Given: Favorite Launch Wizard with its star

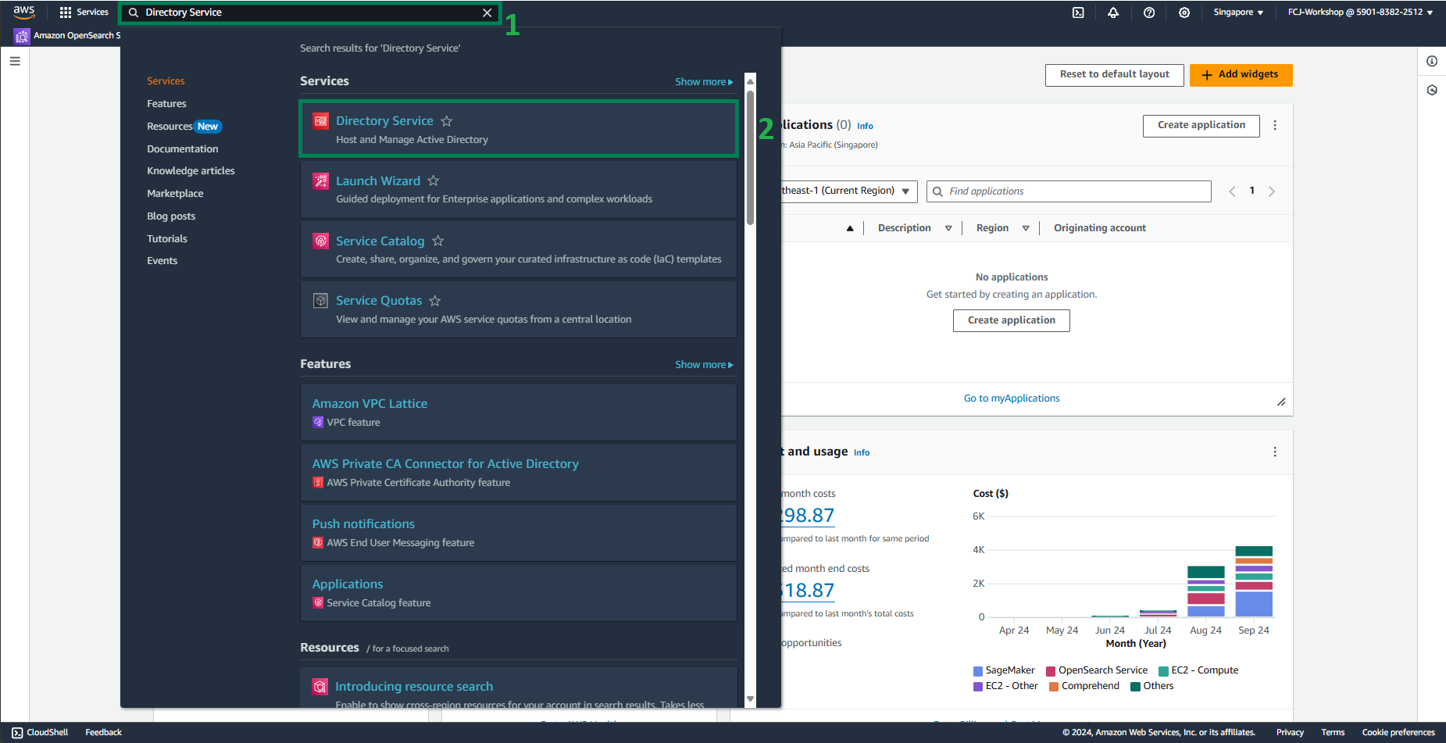Looking at the screenshot, I should (434, 181).
